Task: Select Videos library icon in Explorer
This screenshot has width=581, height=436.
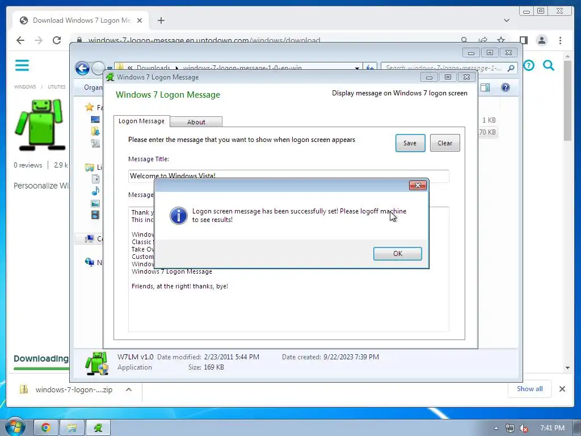Action: tap(95, 215)
